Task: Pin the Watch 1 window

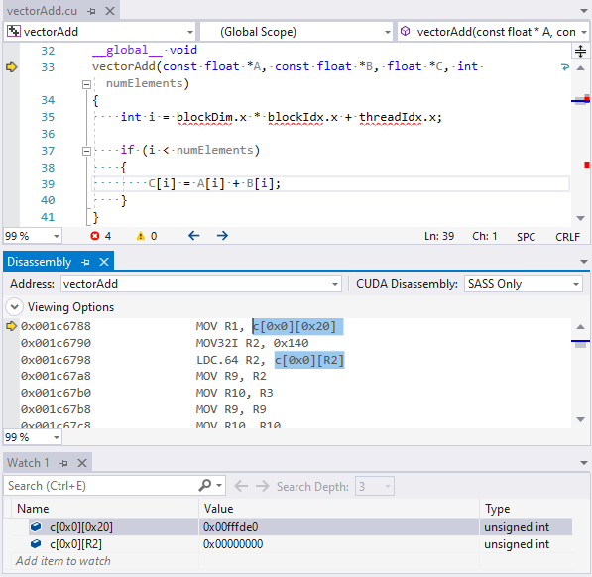Action: [63, 463]
